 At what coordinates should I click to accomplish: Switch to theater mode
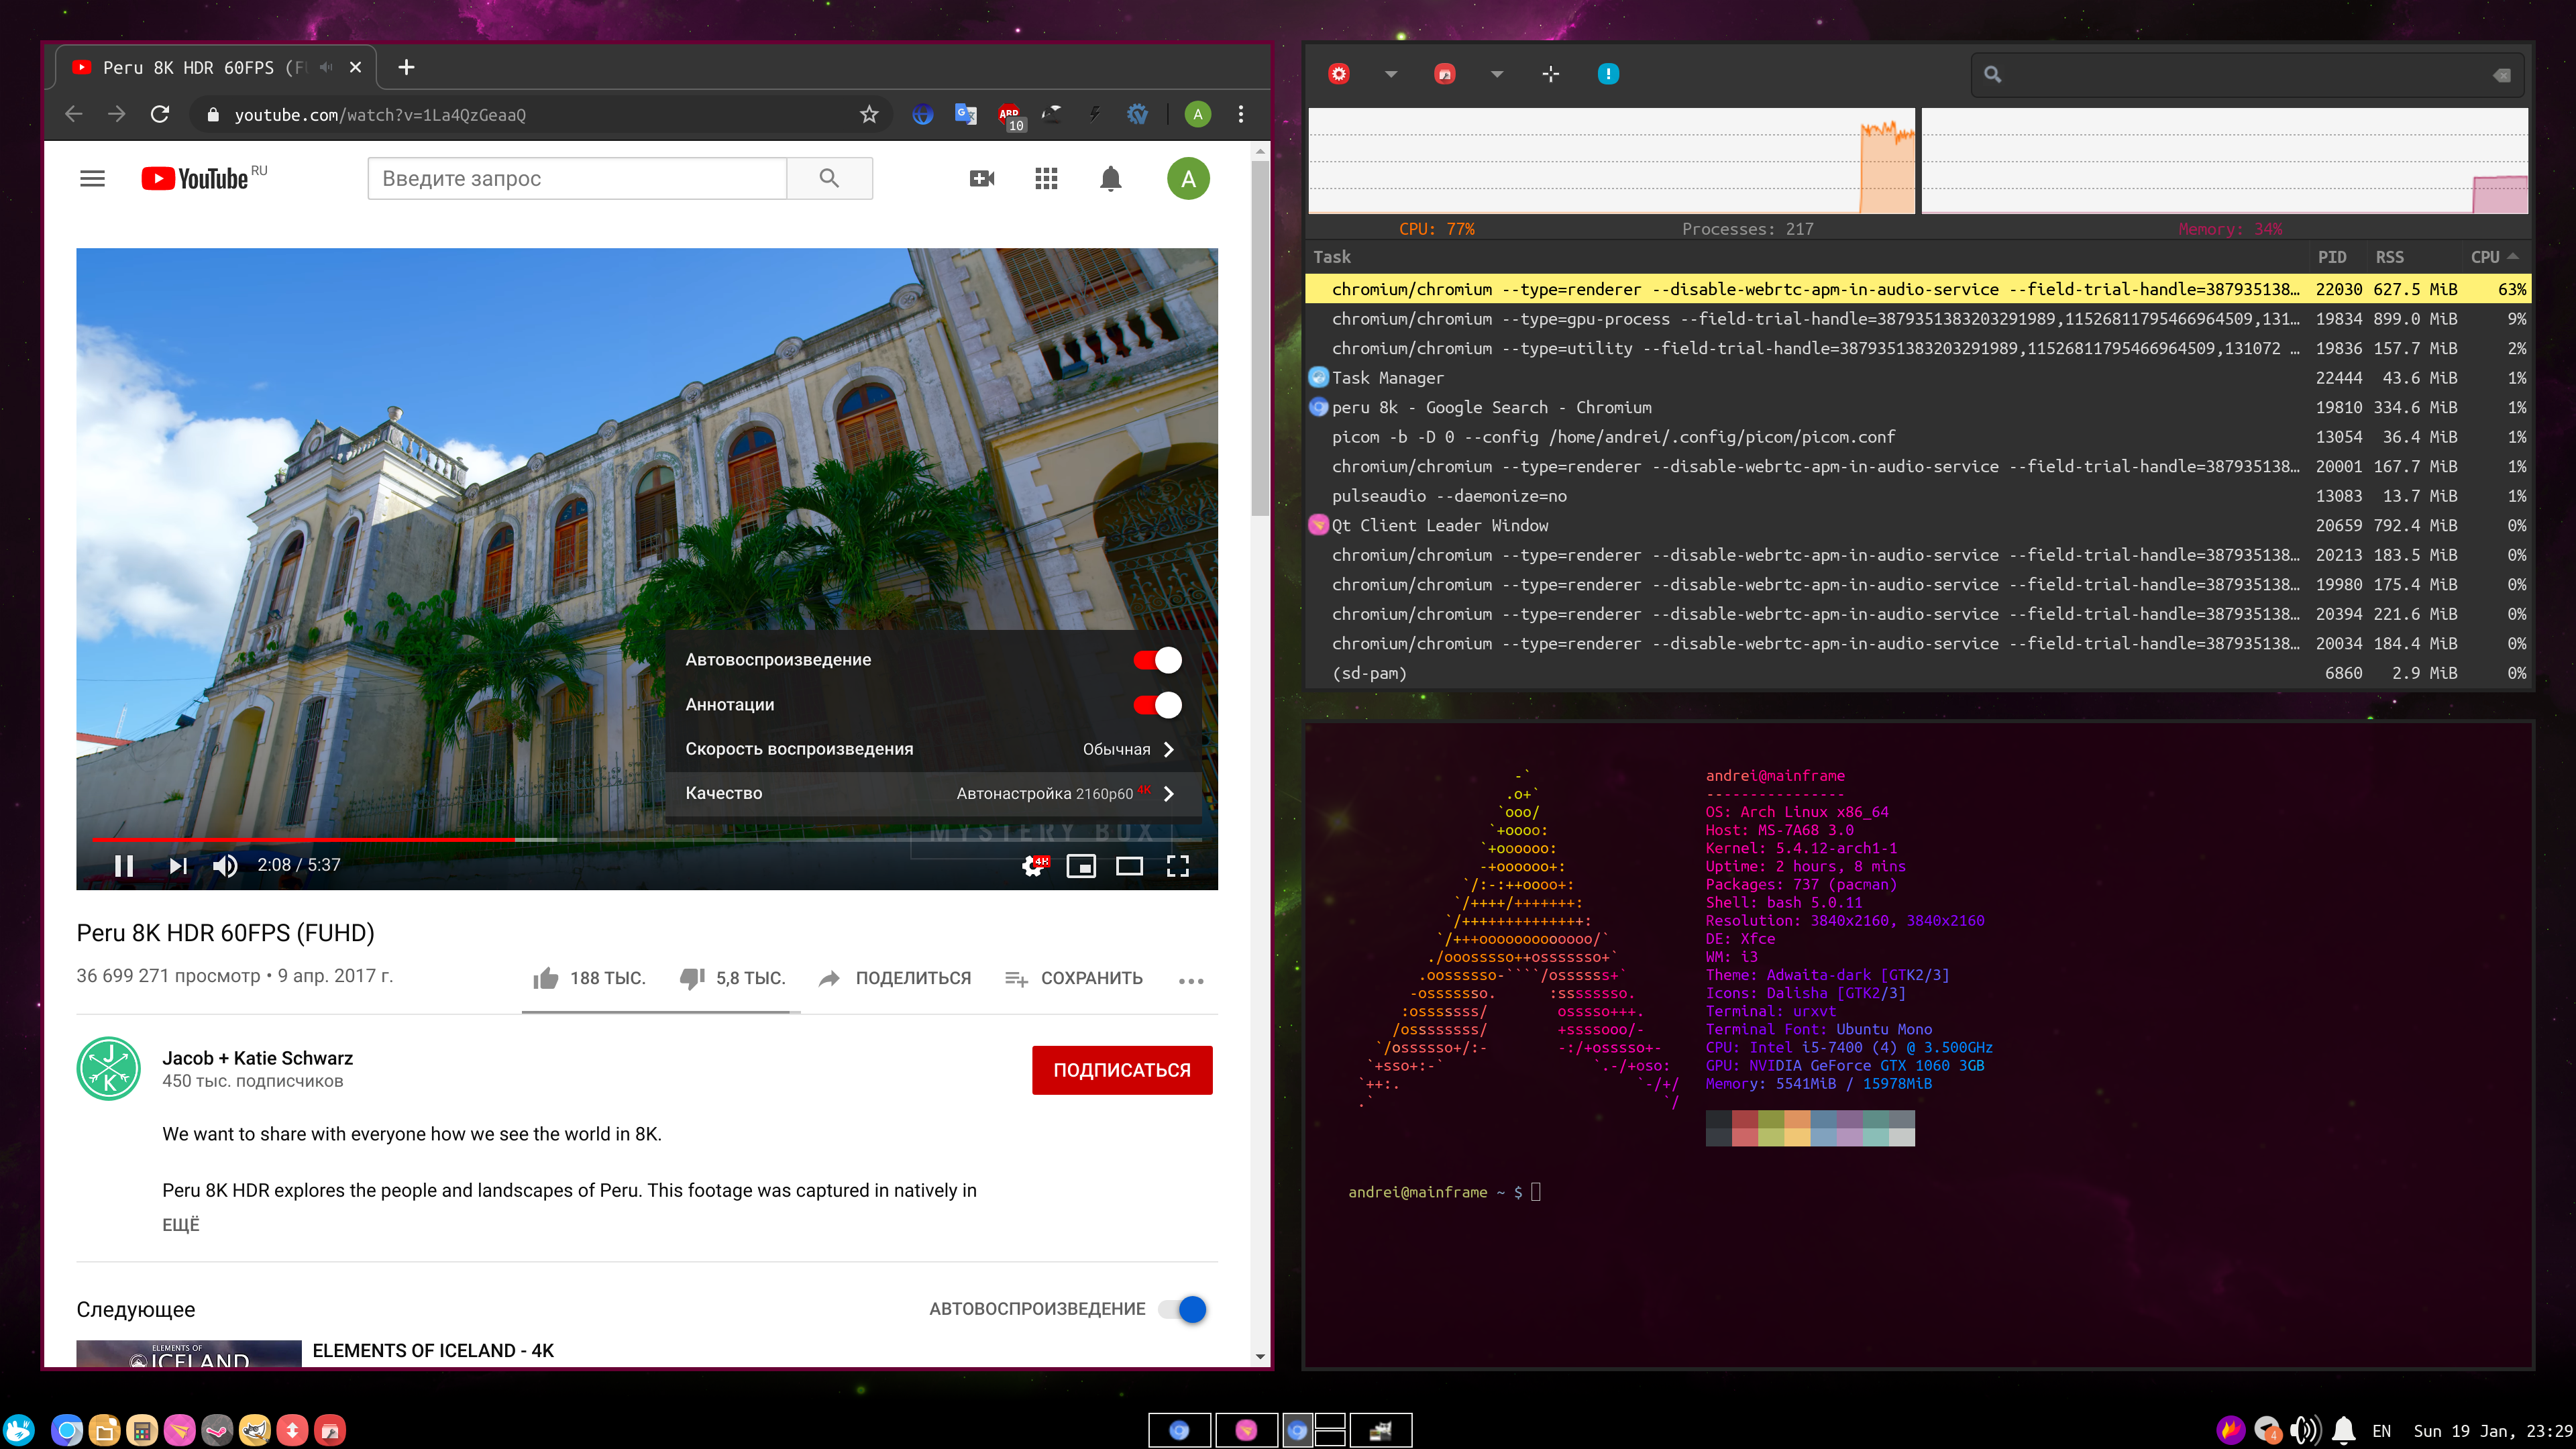click(x=1129, y=866)
